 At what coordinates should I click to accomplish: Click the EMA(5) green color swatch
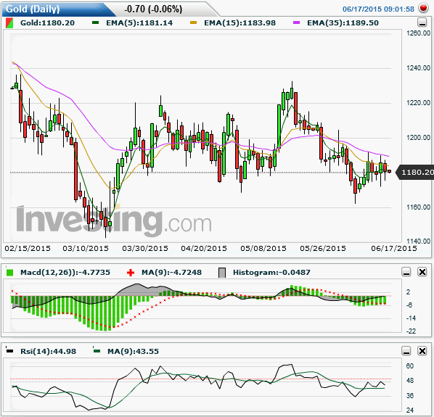(x=96, y=22)
